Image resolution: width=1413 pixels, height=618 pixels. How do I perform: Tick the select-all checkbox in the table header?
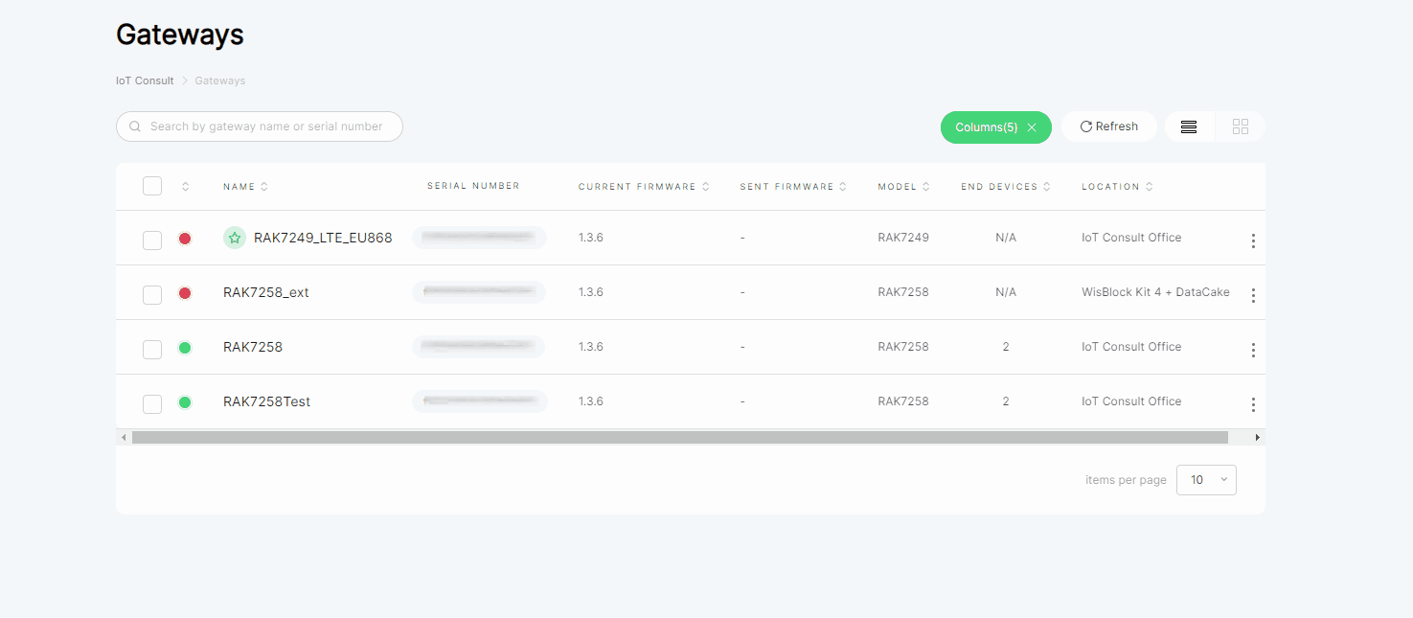click(152, 186)
